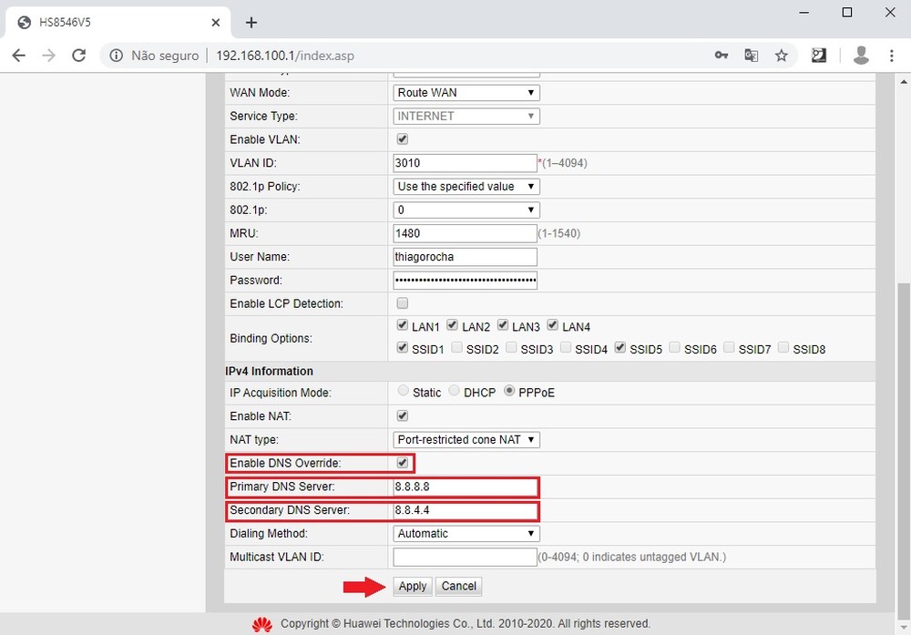Uncheck the LAN3 binding checkbox
This screenshot has width=911, height=635.
(503, 324)
